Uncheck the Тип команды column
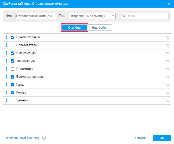 (x=12, y=61)
